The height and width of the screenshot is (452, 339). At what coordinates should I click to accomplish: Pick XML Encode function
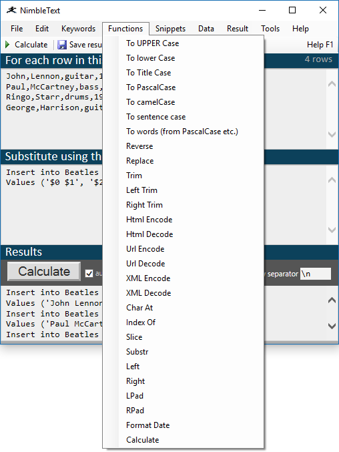[x=184, y=278]
